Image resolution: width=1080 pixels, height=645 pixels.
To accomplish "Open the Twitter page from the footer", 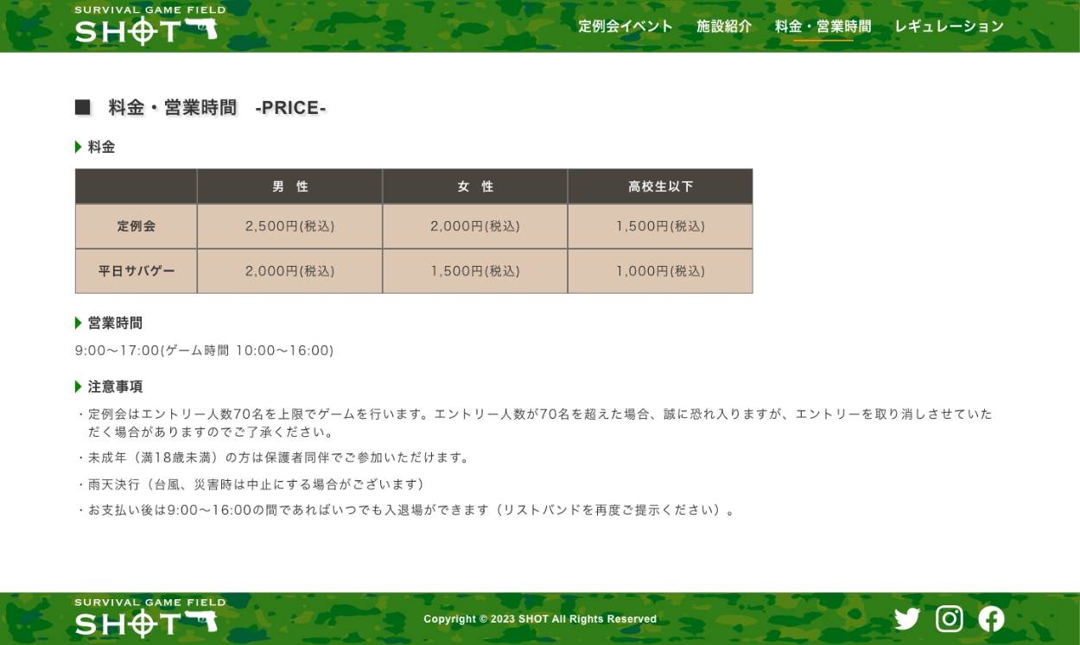I will tap(907, 619).
